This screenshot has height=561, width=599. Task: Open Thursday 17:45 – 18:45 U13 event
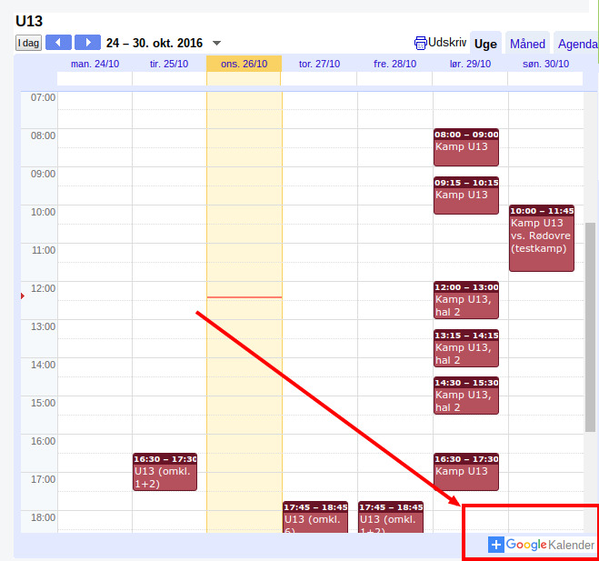tap(315, 517)
